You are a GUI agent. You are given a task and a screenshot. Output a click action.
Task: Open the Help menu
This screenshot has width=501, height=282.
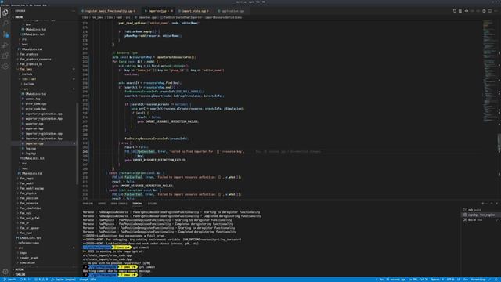click(45, 5)
